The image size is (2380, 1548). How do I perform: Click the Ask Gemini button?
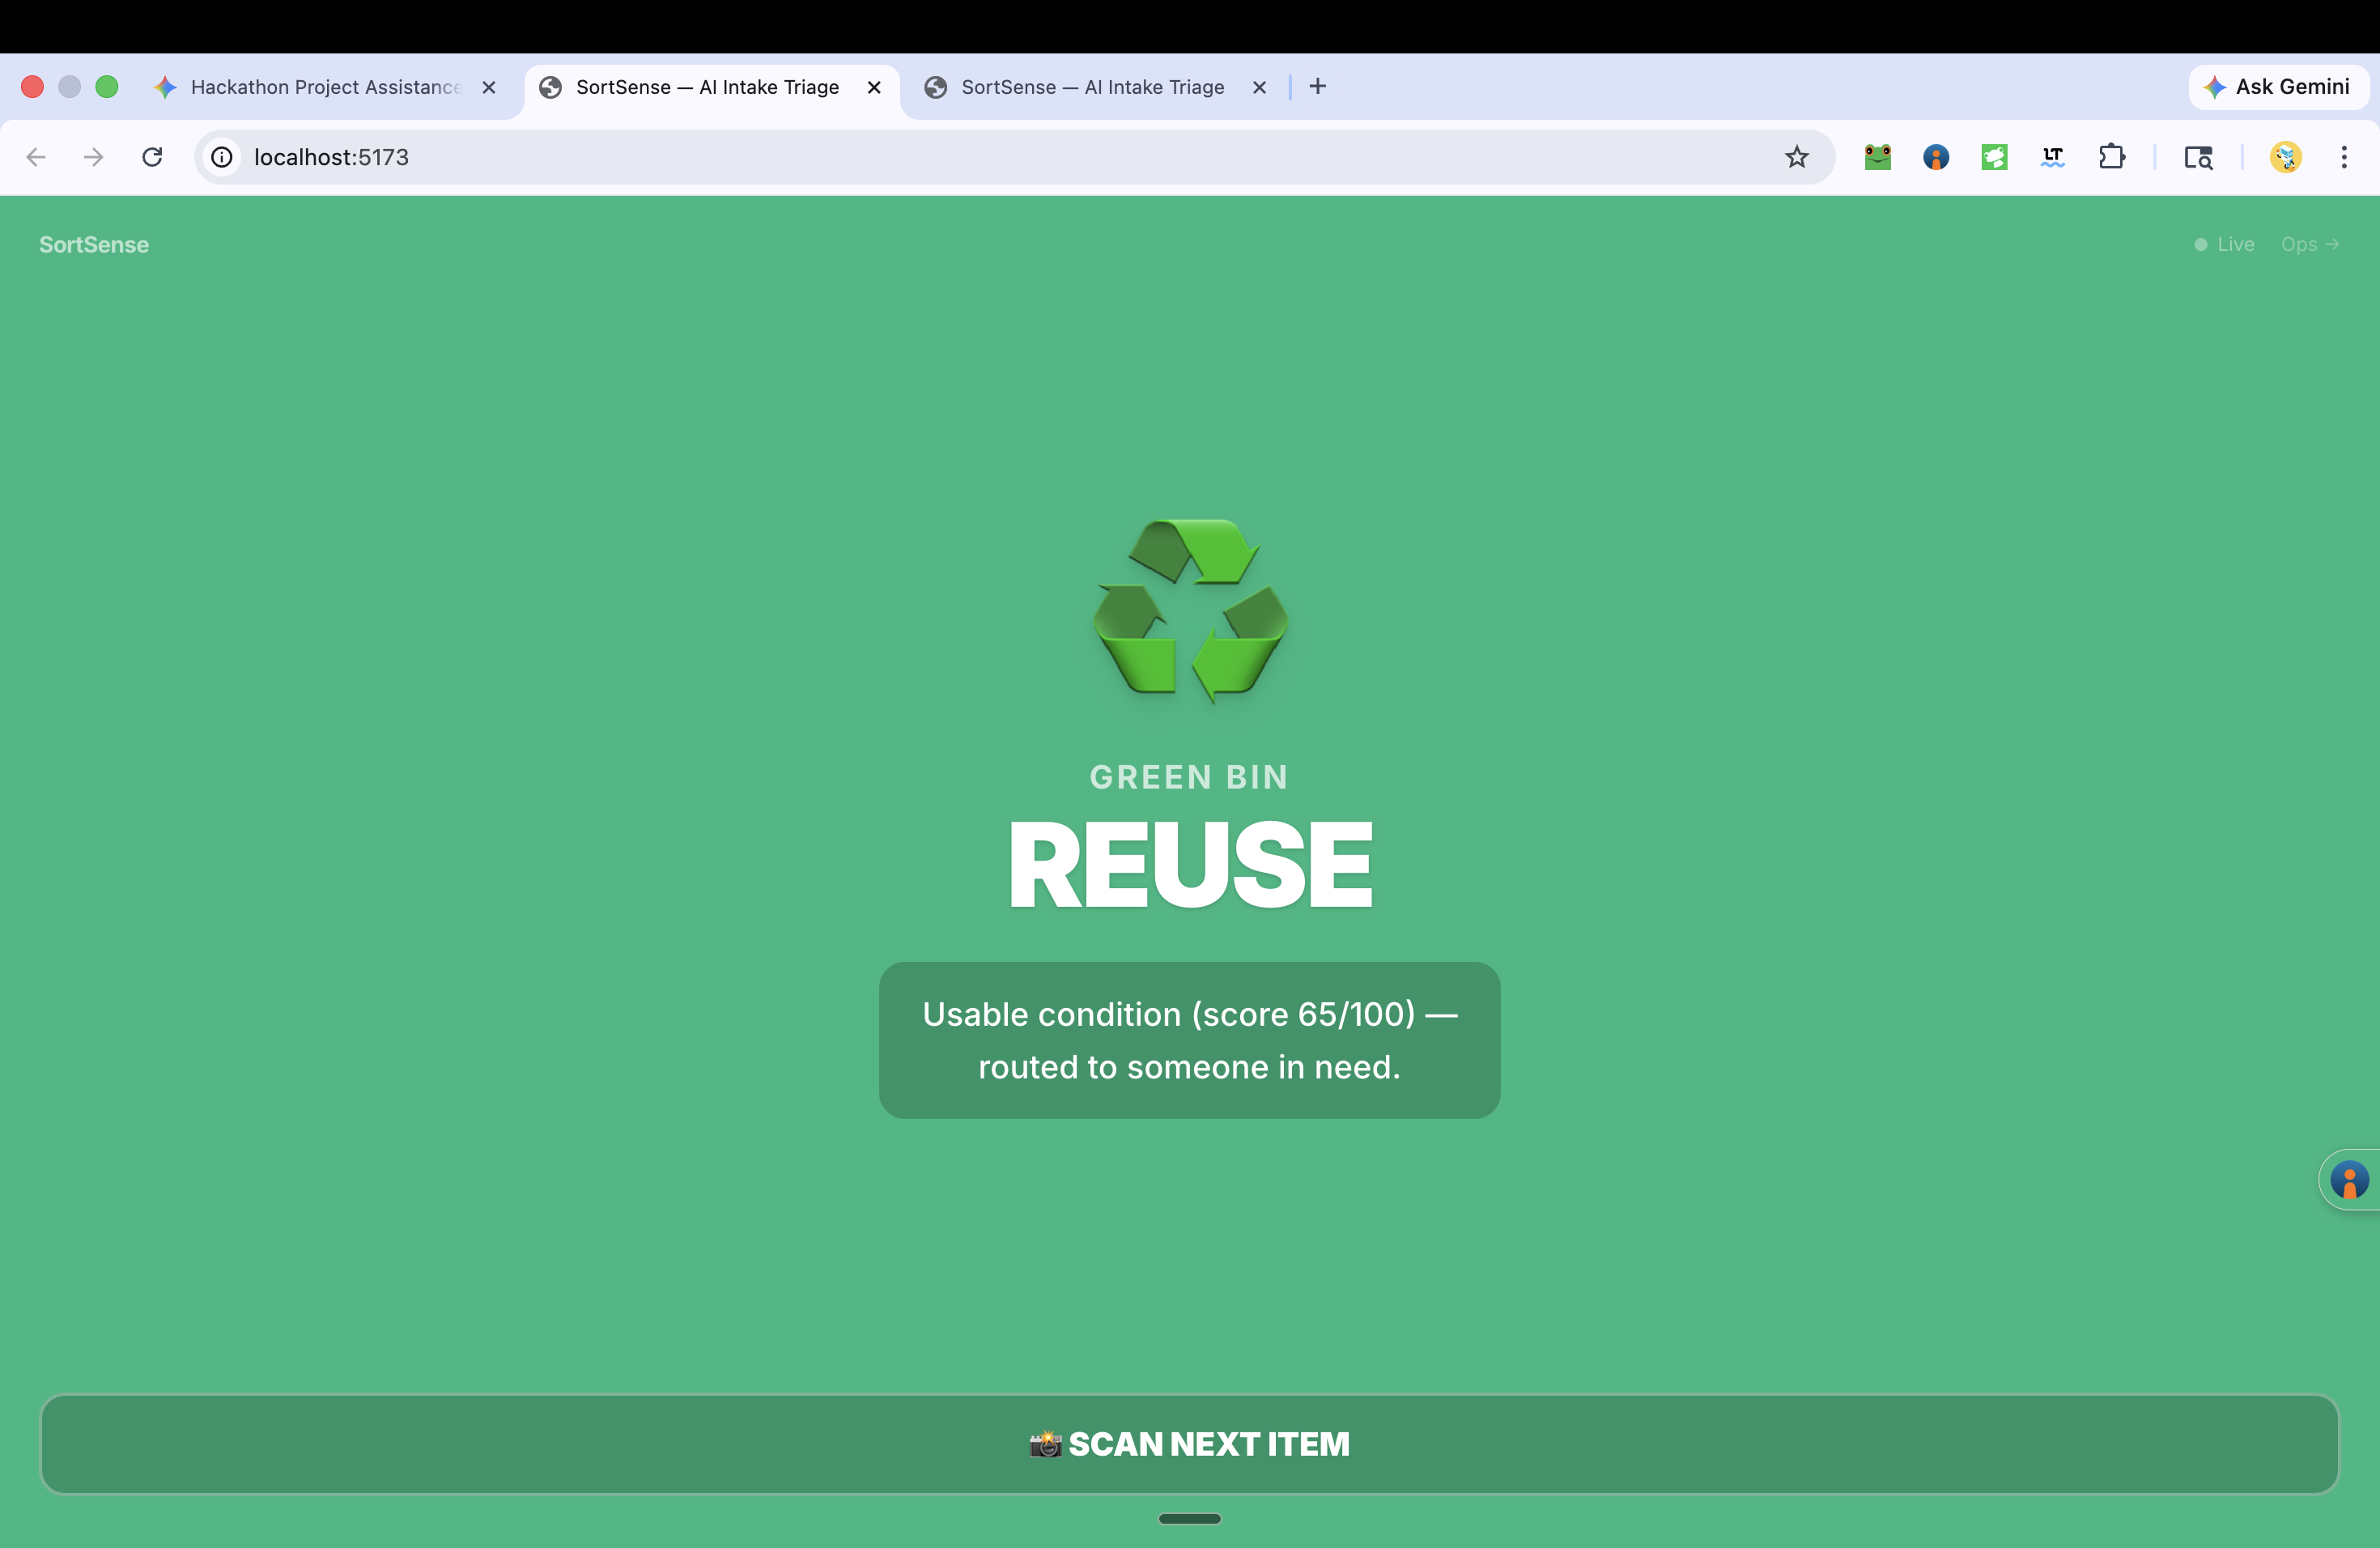(x=2277, y=87)
